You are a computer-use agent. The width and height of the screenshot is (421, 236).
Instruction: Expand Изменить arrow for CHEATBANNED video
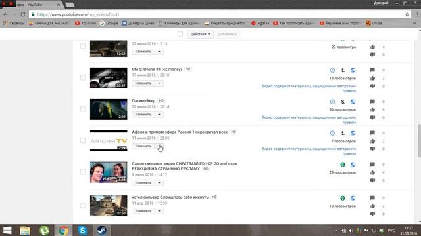pos(159,182)
